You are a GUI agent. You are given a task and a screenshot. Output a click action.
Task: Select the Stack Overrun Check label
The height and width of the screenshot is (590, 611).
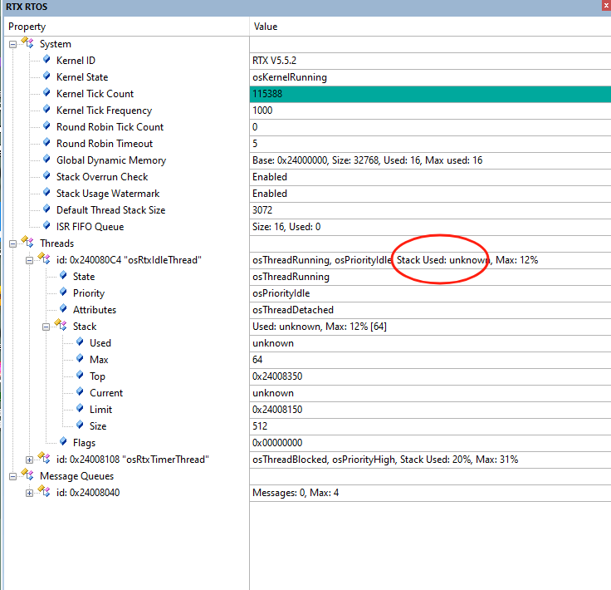[x=102, y=177]
